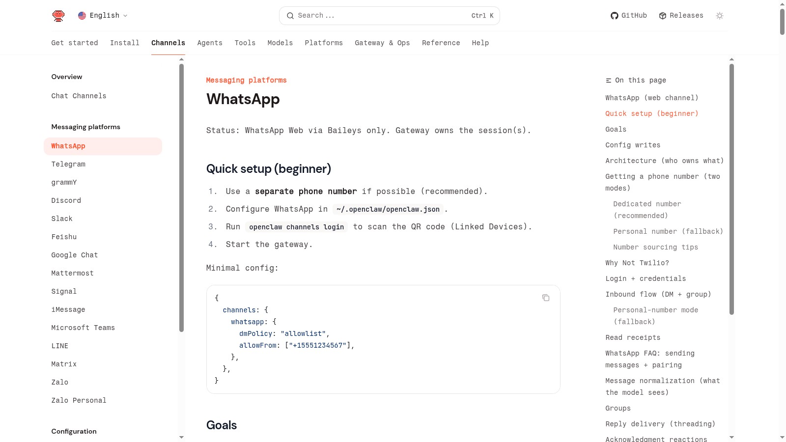Screen dimensions: 786x442
Task: Copy the minimal config code block
Action: pos(545,298)
